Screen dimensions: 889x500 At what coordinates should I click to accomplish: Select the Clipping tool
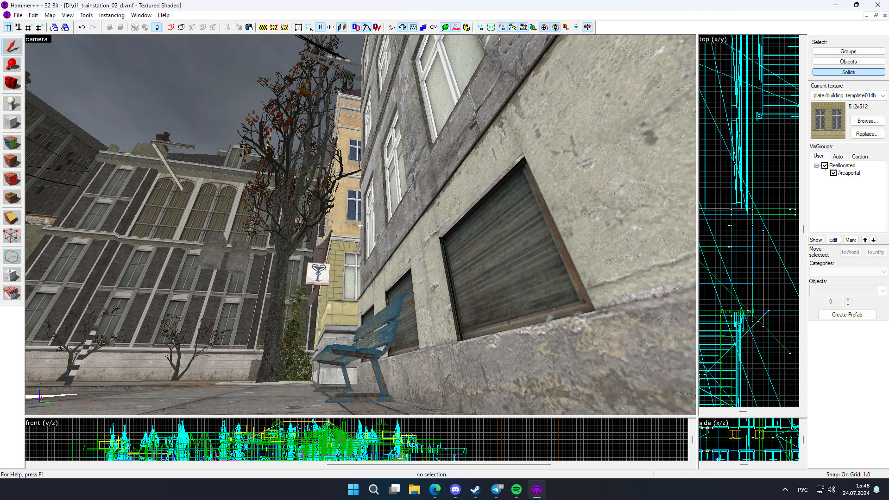coord(12,217)
